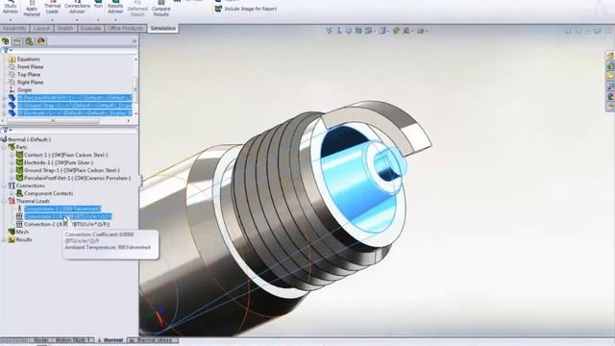Switch to the Evaluate tab
The width and height of the screenshot is (615, 346).
pyautogui.click(x=90, y=28)
